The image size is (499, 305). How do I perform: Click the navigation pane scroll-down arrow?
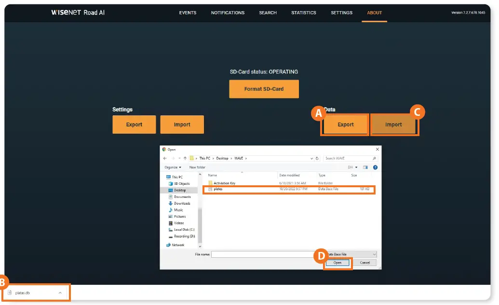pos(200,246)
